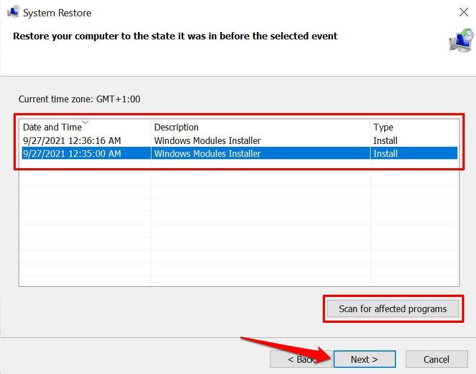Image resolution: width=476 pixels, height=374 pixels.
Task: Click empty area of restore points list
Action: click(x=239, y=225)
